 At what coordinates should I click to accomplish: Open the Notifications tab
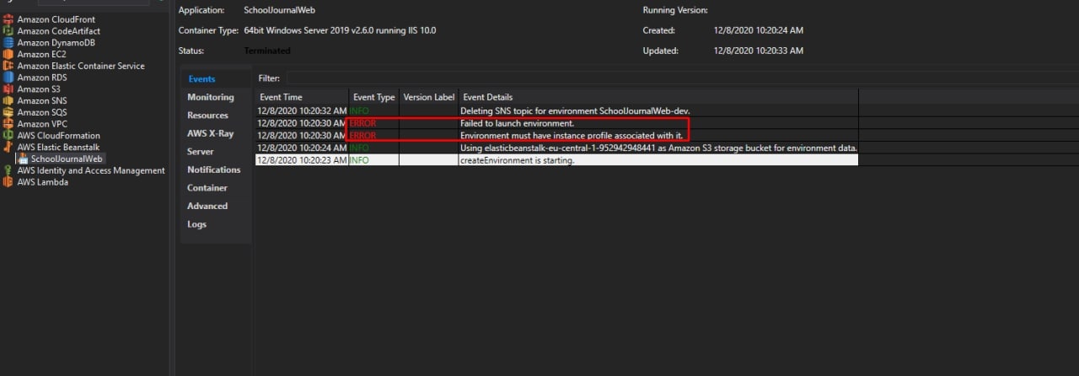[214, 169]
